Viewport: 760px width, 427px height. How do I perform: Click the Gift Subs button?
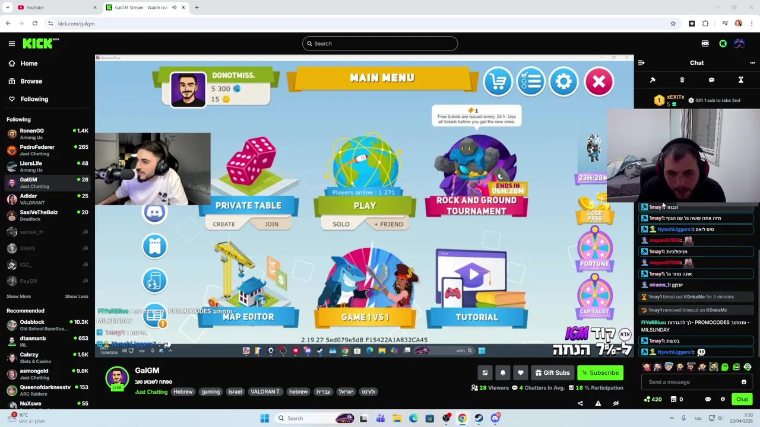tap(552, 372)
